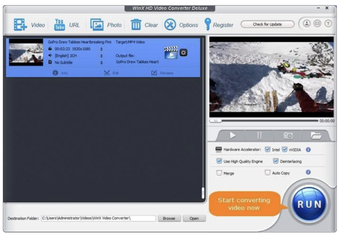
Task: Enable the Auto Copy checkbox
Action: pos(268,172)
